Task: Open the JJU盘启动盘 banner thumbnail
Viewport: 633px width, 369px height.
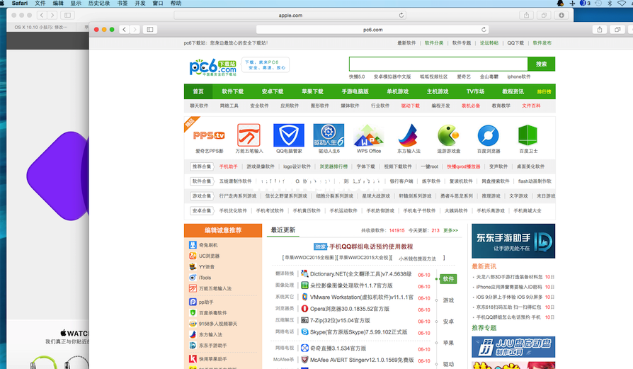Action: pyautogui.click(x=513, y=347)
